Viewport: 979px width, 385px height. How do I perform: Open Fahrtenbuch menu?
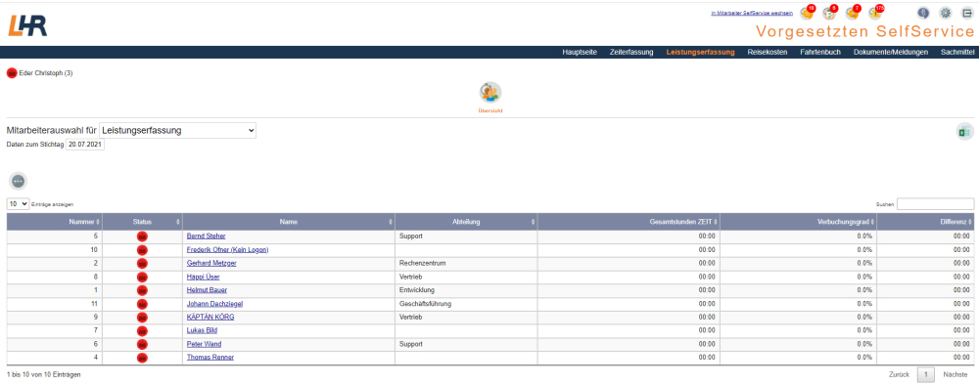point(820,53)
